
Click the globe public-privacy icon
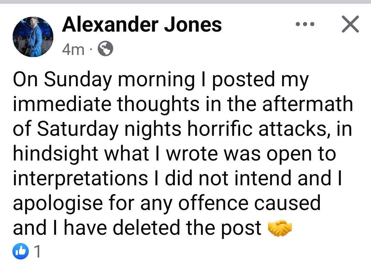coord(105,49)
